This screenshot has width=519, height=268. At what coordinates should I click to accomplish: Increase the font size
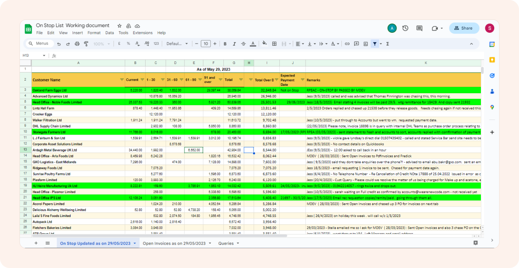click(215, 44)
